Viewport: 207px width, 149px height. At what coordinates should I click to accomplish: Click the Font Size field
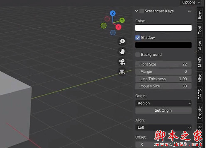point(163,64)
